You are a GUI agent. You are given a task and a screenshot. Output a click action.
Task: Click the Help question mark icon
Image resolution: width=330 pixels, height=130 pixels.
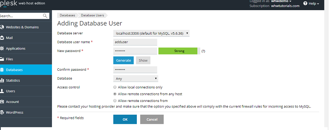tap(305, 3)
